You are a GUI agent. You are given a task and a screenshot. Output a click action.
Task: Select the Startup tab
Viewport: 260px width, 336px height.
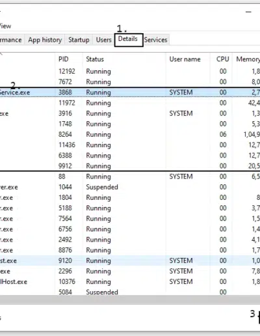point(79,40)
